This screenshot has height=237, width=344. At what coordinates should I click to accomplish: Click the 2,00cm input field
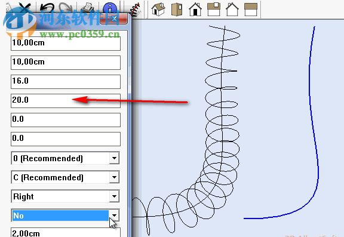tap(66, 232)
